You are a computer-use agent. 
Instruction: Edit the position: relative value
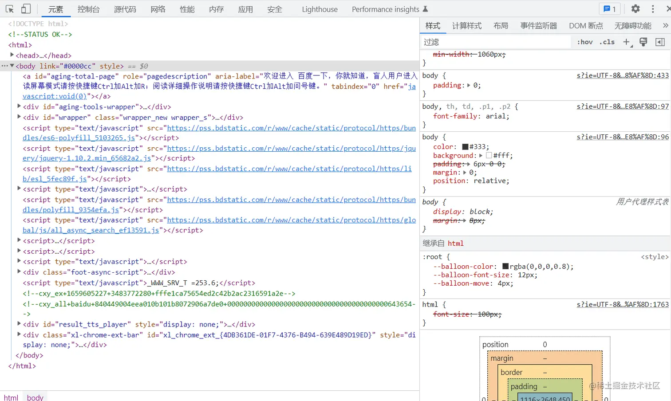point(489,181)
